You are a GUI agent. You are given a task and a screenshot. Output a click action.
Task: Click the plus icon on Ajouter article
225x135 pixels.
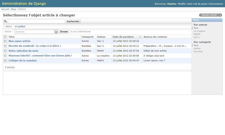pos(220,15)
